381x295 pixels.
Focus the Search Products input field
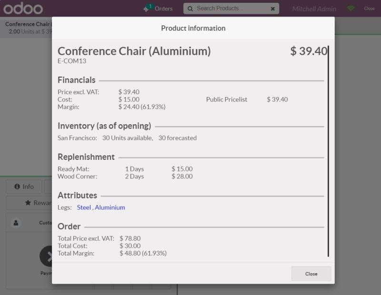pyautogui.click(x=231, y=9)
